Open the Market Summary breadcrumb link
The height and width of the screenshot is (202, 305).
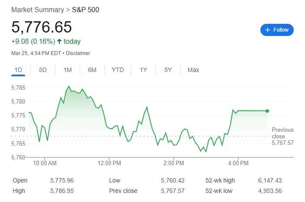pos(37,9)
